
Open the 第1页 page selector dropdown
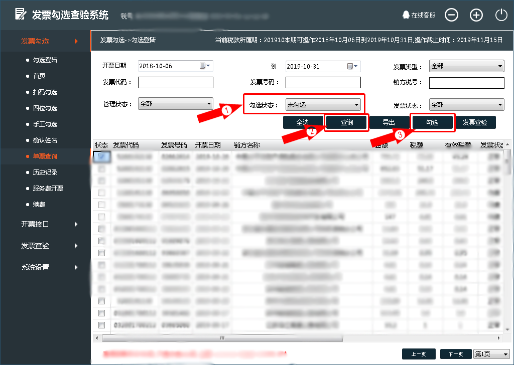(x=491, y=353)
